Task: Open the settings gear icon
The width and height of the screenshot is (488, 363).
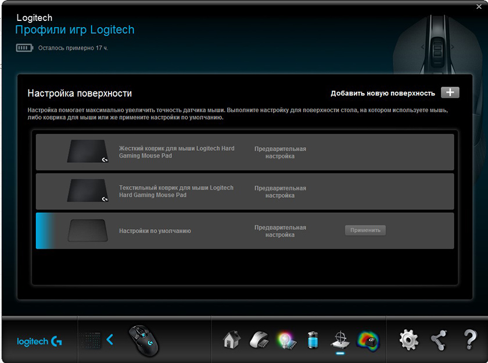Action: [408, 340]
